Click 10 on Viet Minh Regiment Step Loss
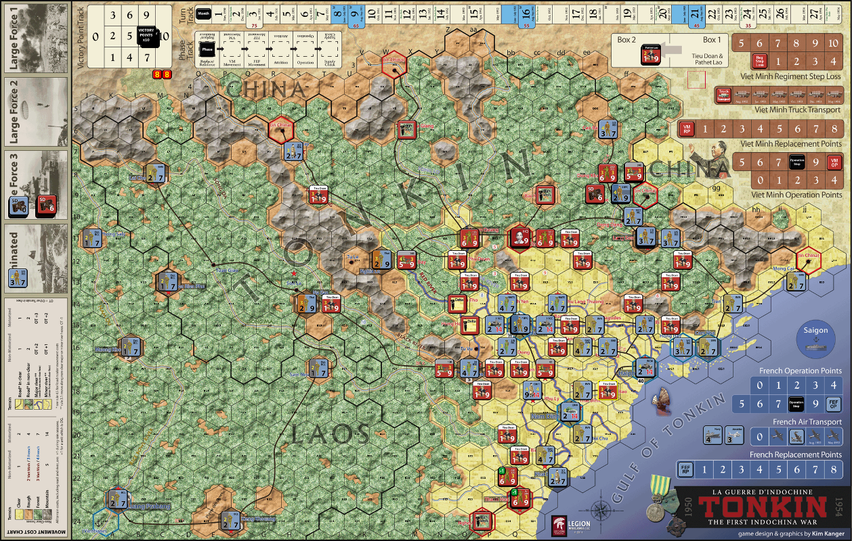 tap(834, 43)
